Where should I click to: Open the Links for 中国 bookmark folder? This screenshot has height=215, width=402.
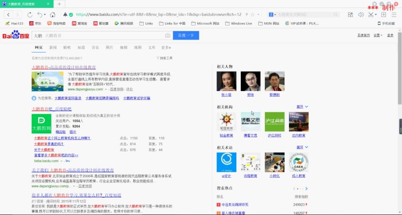coord(172,23)
